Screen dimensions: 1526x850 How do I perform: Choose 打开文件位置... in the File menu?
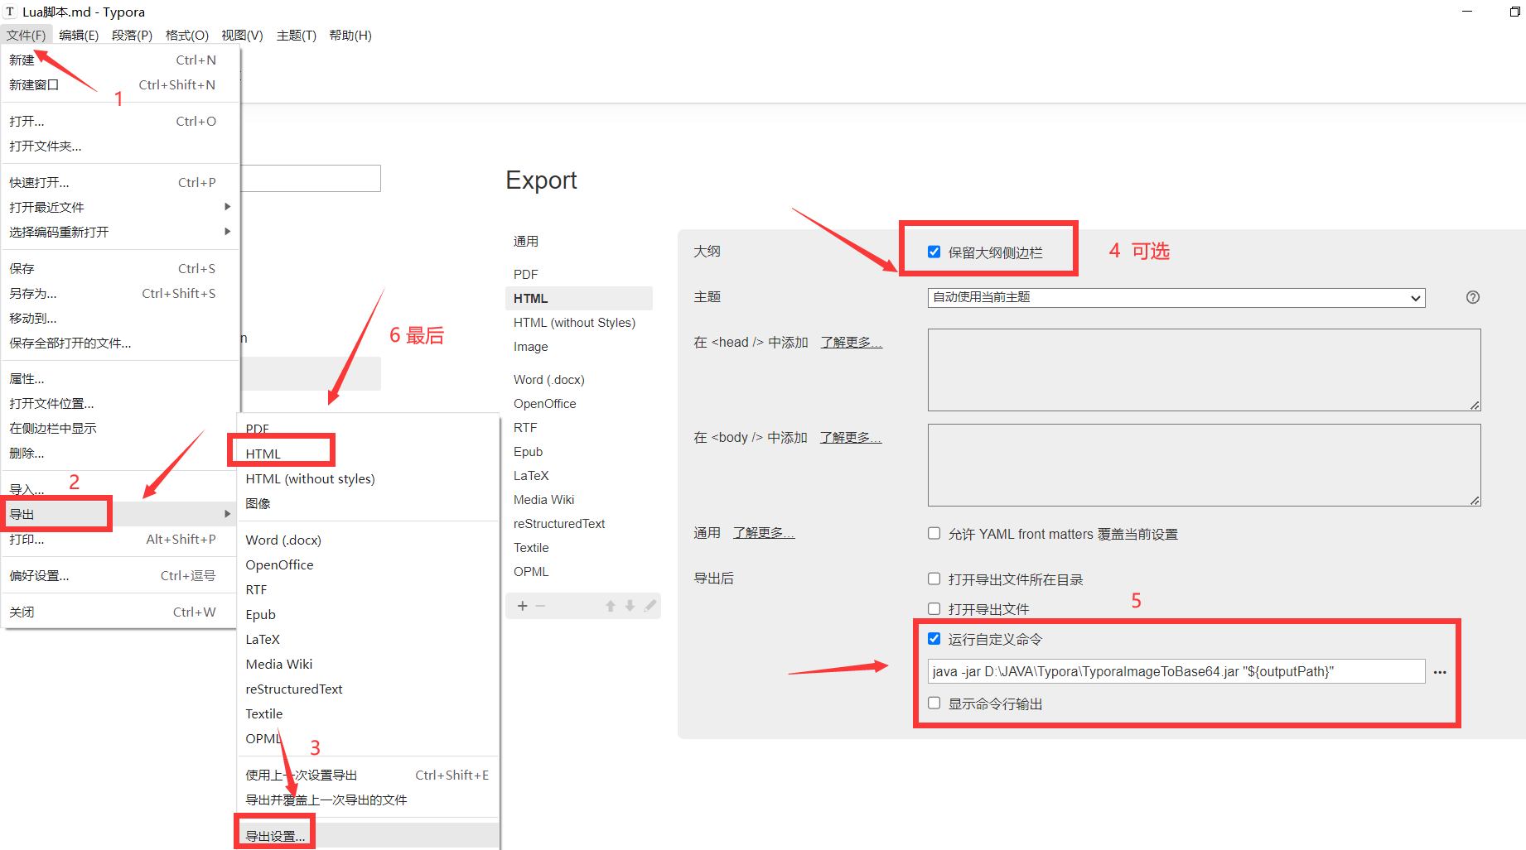tap(121, 403)
